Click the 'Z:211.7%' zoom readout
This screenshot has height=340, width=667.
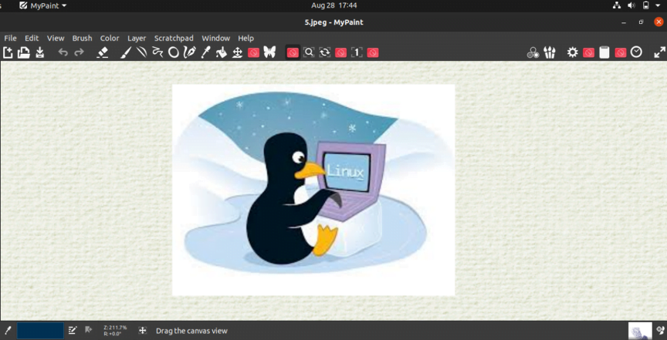(x=115, y=328)
